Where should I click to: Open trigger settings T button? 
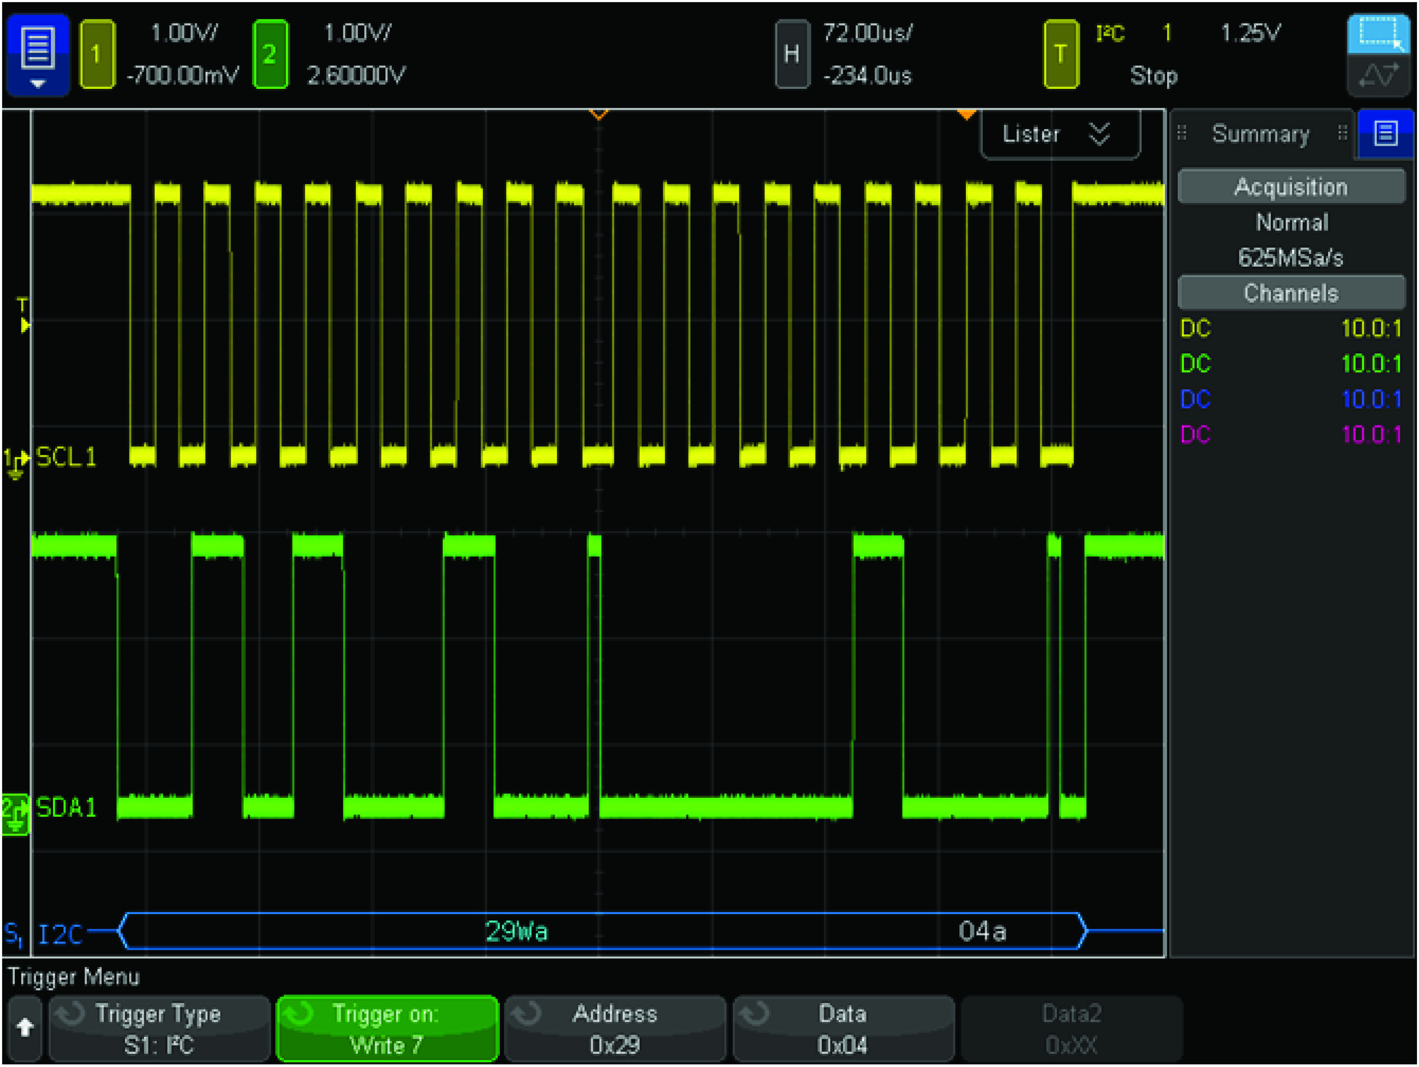click(x=1060, y=54)
